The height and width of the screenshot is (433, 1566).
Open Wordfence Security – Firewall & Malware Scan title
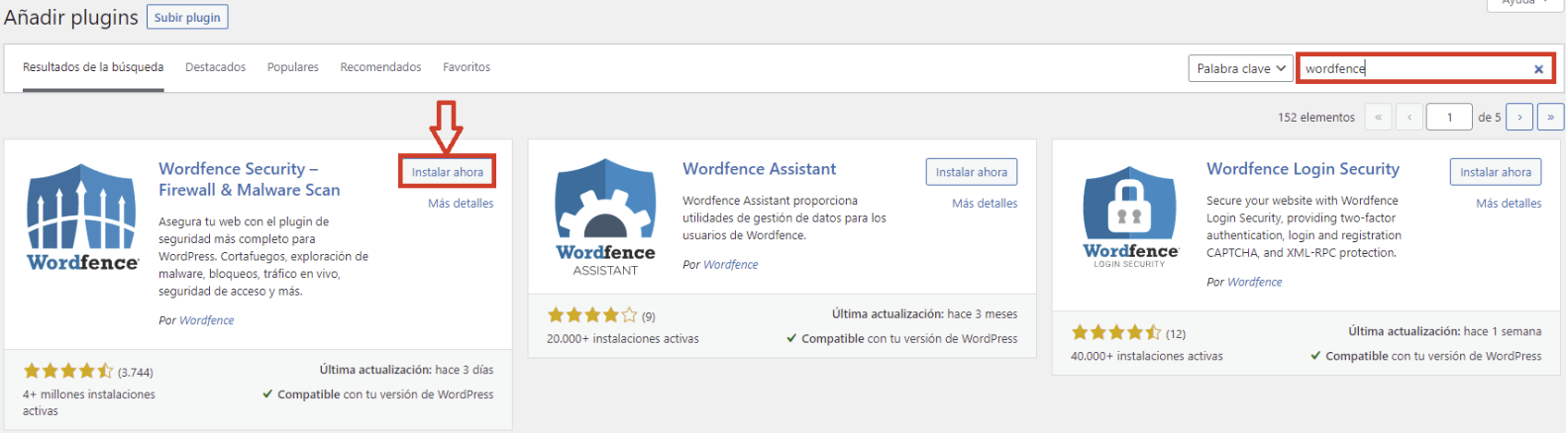click(250, 179)
